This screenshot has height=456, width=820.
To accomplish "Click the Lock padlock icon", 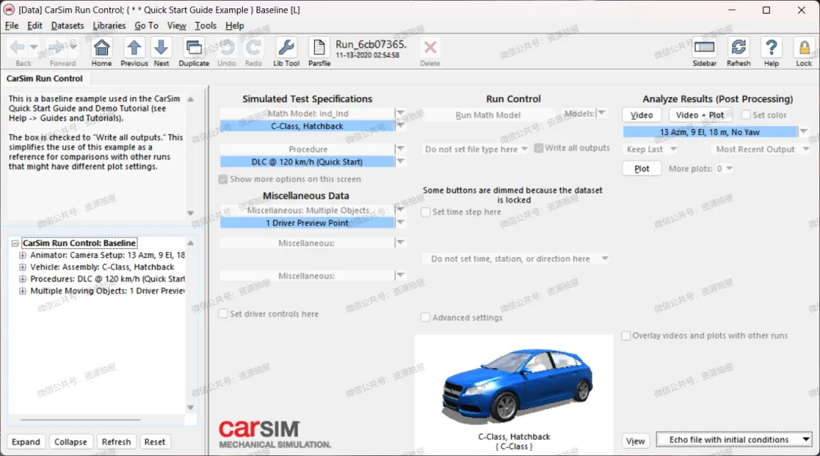I will (804, 48).
